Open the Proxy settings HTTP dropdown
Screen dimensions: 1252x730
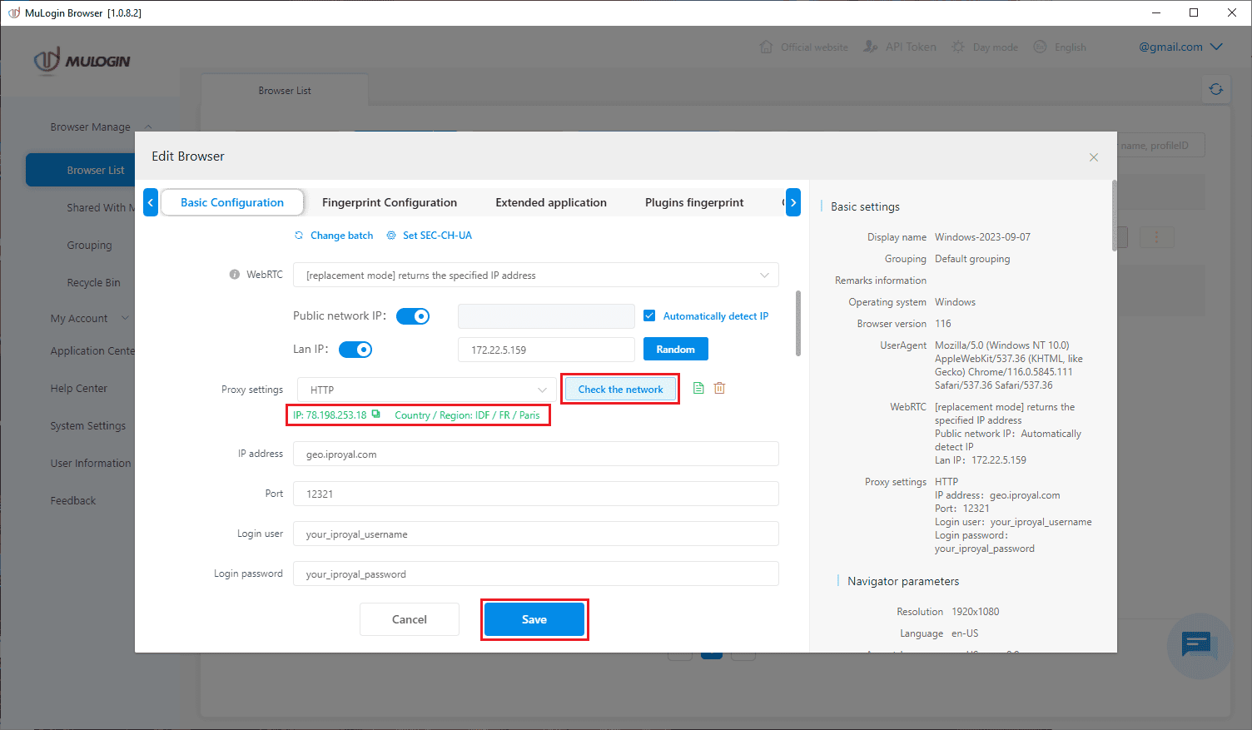(x=425, y=390)
